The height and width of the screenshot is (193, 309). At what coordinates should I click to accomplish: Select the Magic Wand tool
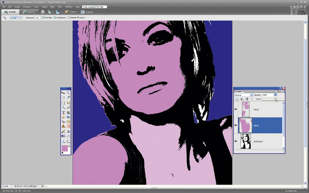pos(64,107)
